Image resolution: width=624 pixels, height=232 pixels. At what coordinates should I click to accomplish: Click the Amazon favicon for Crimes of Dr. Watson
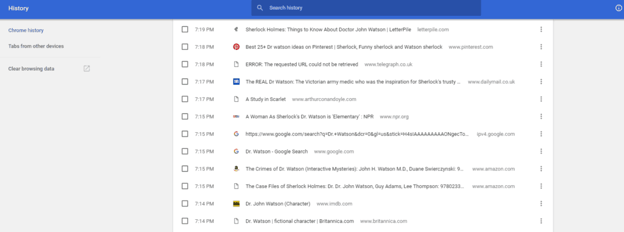pos(236,169)
